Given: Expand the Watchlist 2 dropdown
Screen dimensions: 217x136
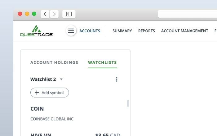Looking at the screenshot, I should tap(61, 79).
